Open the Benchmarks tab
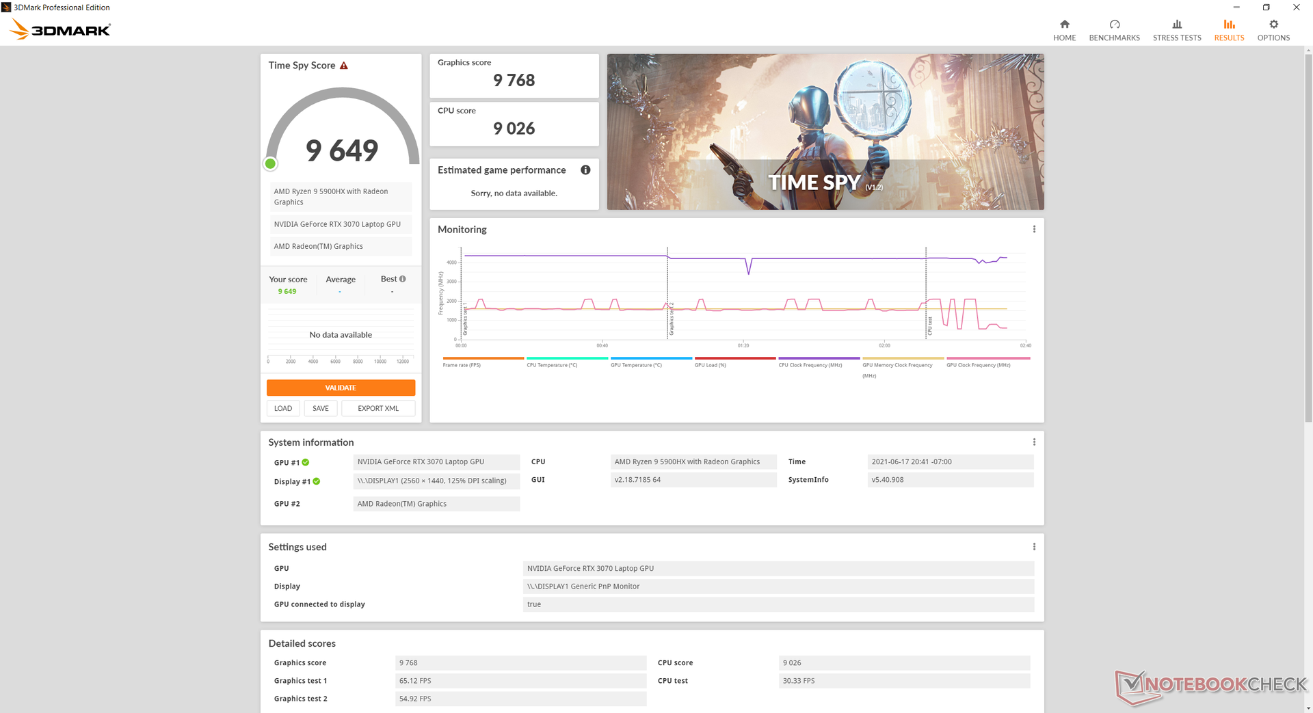Screen dimensions: 1313x713 pos(1114,30)
